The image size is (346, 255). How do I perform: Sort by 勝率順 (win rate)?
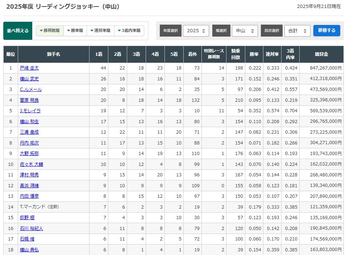tap(75, 30)
